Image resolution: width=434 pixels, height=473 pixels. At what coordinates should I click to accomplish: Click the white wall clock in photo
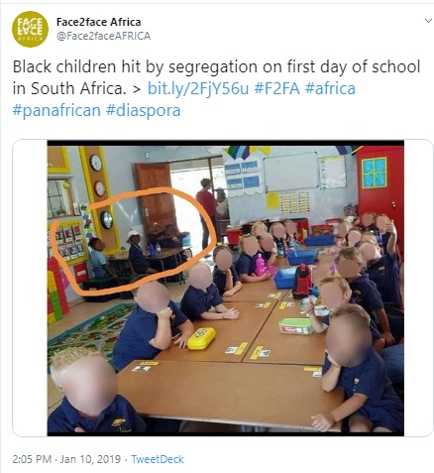pyautogui.click(x=96, y=163)
